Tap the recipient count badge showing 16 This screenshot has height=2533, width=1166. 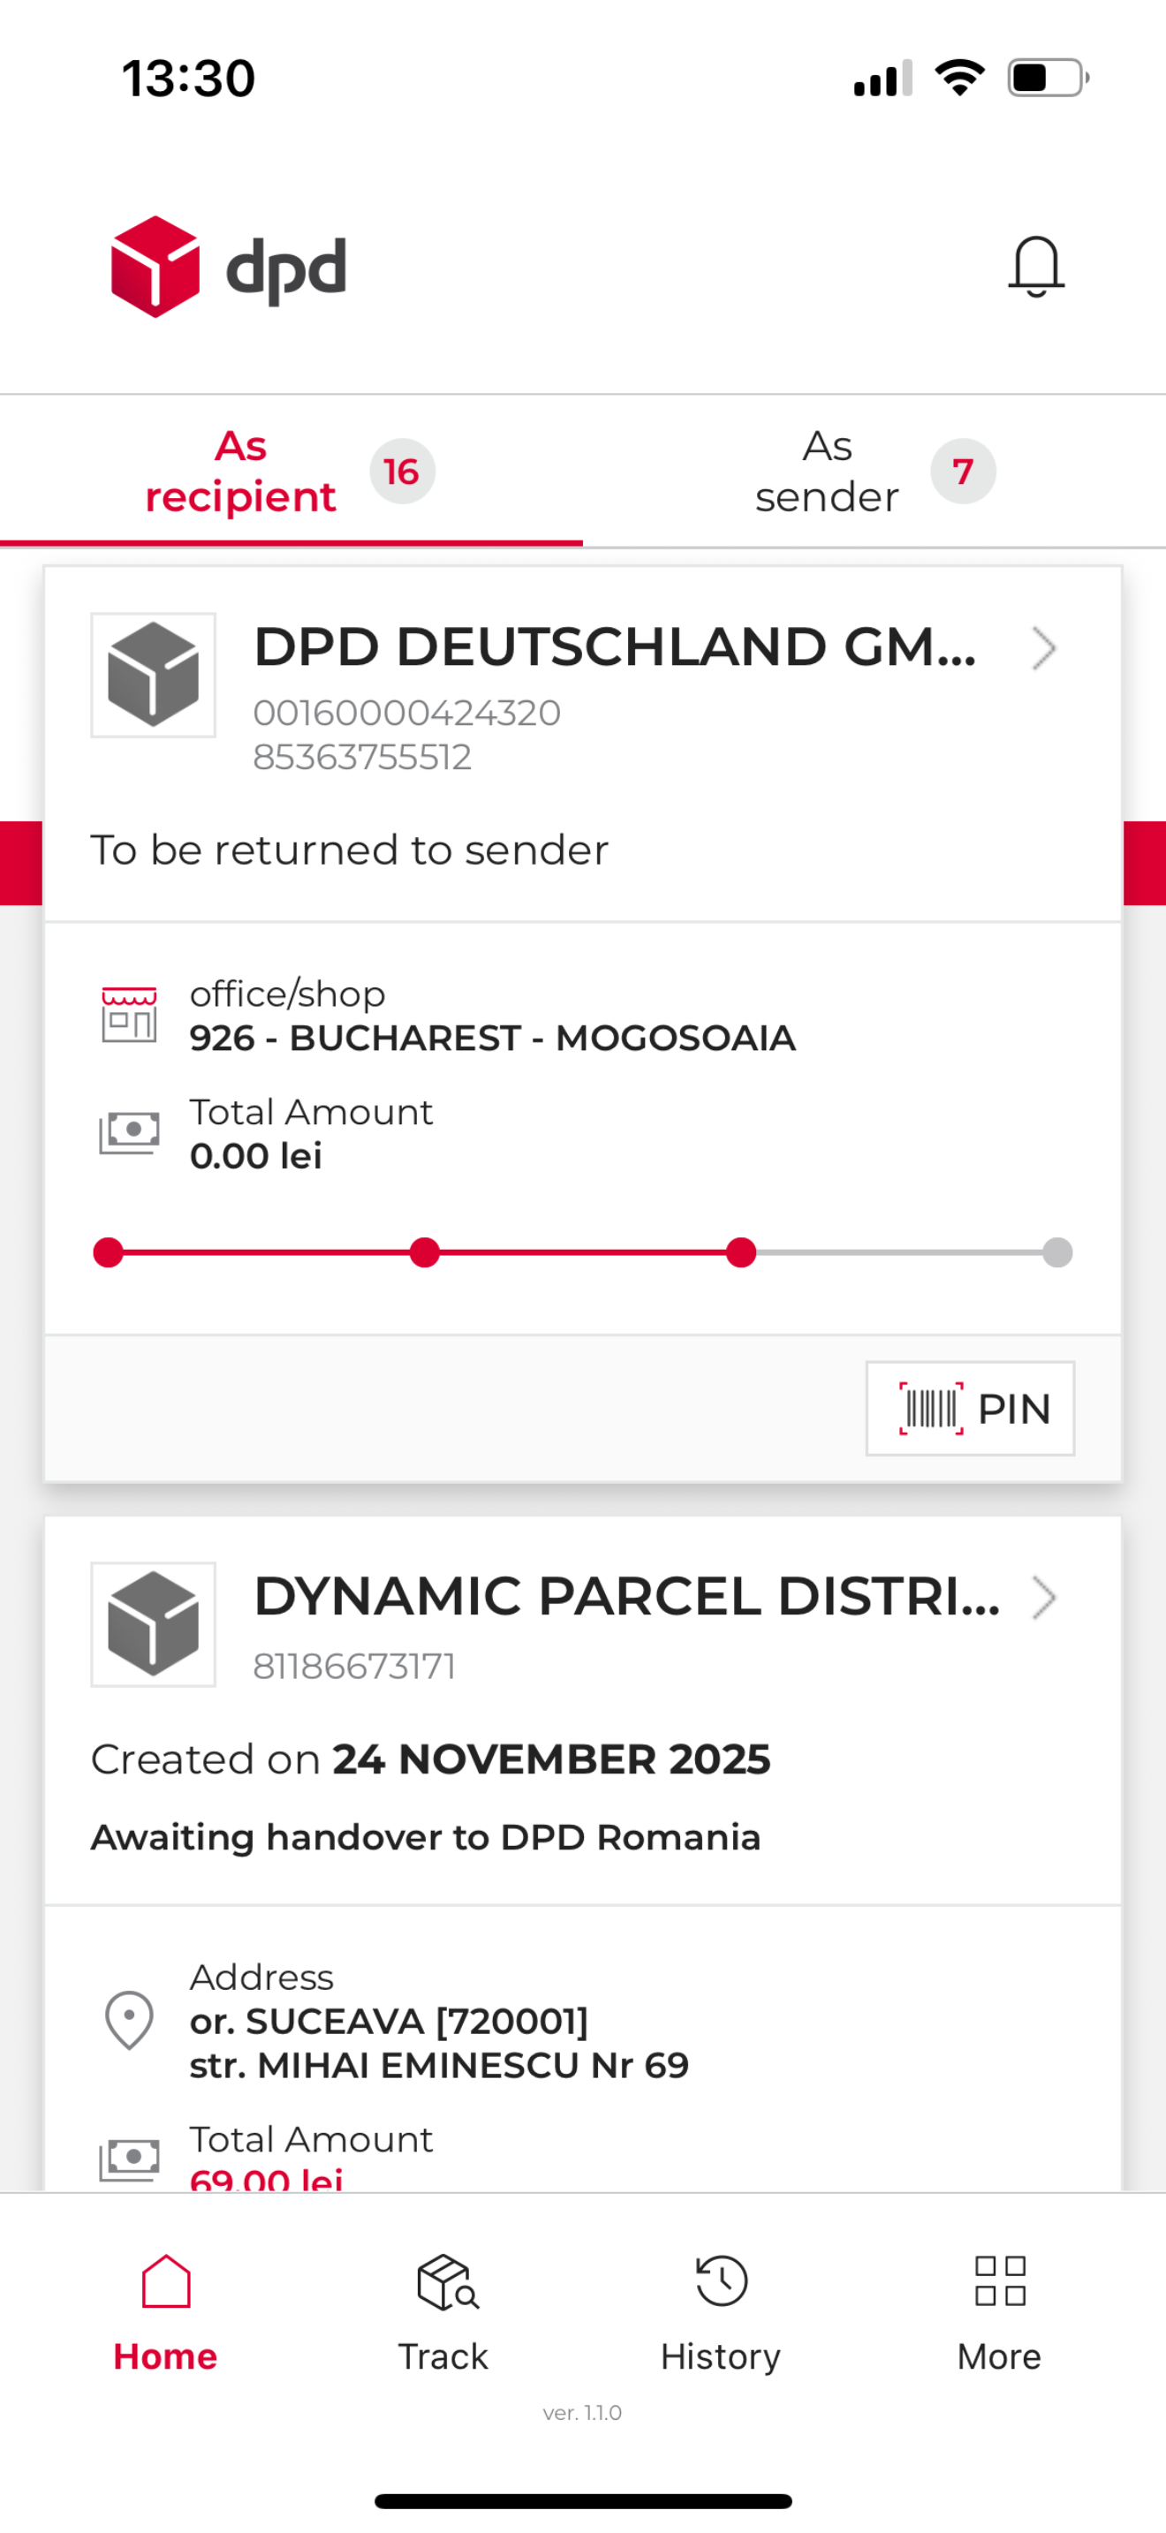click(401, 471)
